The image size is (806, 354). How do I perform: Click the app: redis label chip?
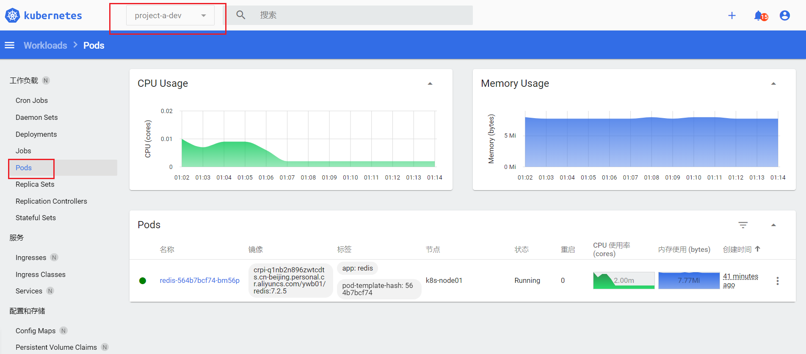[357, 268]
